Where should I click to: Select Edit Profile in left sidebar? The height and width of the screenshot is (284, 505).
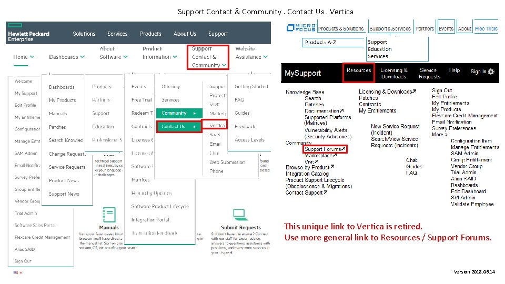pyautogui.click(x=25, y=105)
